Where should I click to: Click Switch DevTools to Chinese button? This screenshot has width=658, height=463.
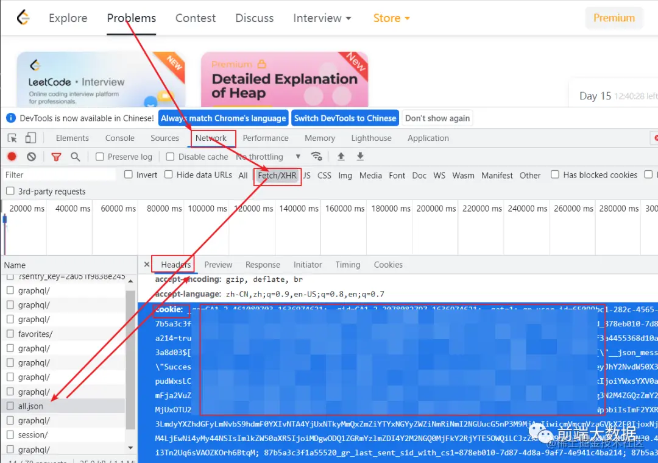(x=345, y=118)
